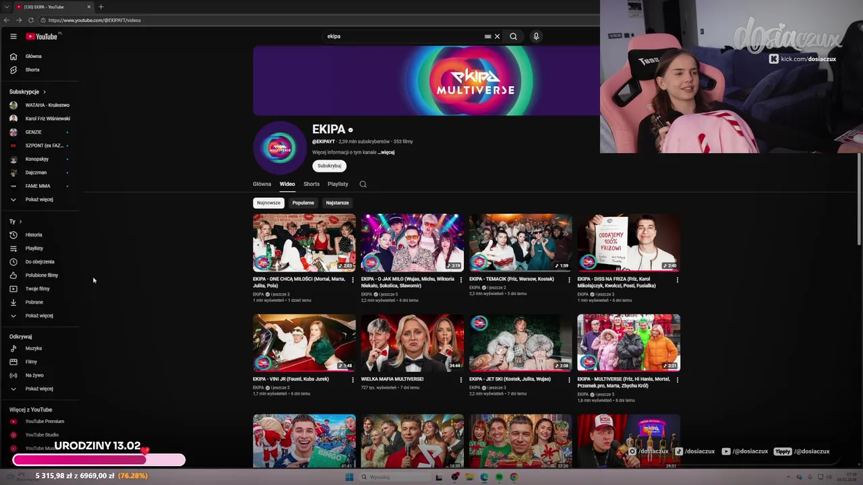
Task: Play EKIPA - JET SKI thumbnail
Action: (x=520, y=343)
